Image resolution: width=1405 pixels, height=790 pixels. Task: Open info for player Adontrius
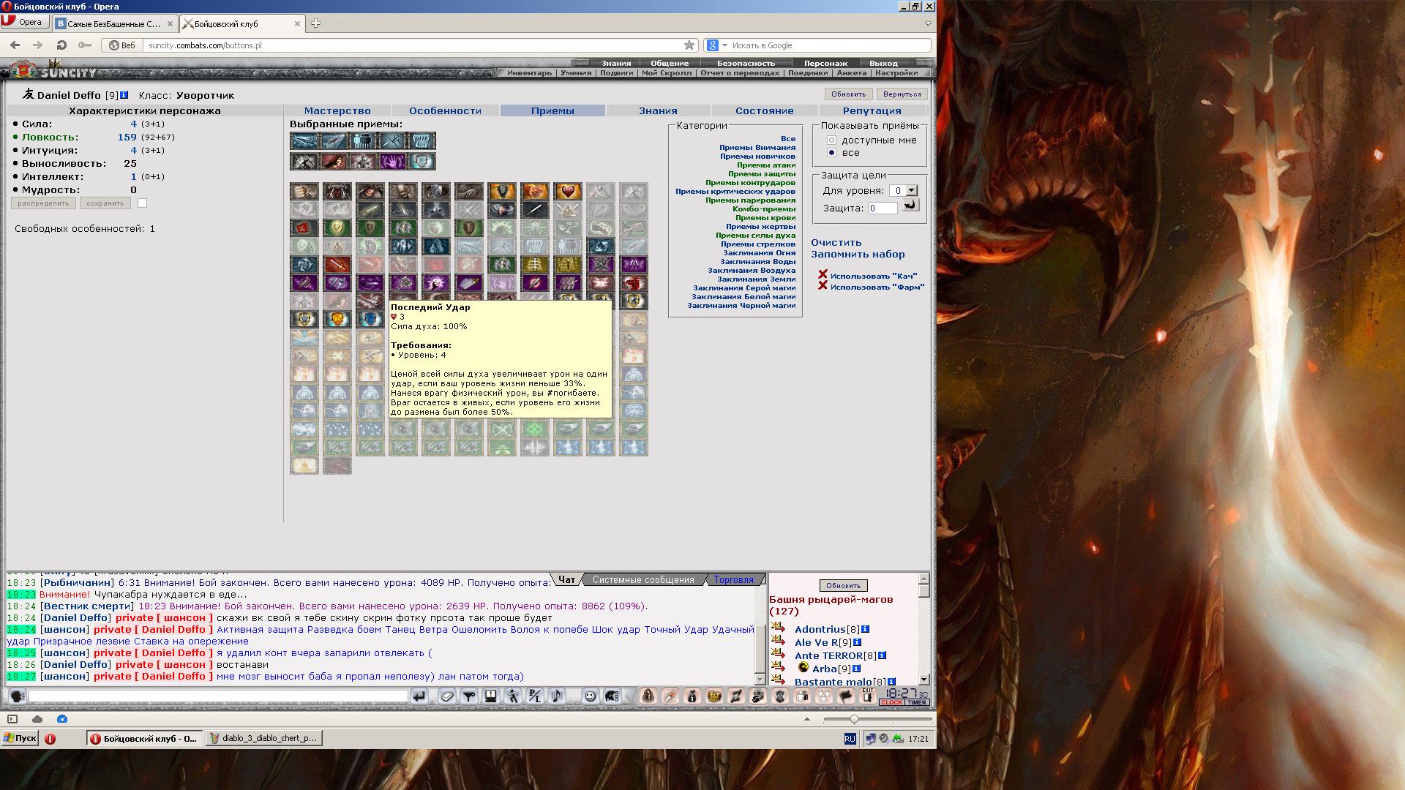coord(865,629)
